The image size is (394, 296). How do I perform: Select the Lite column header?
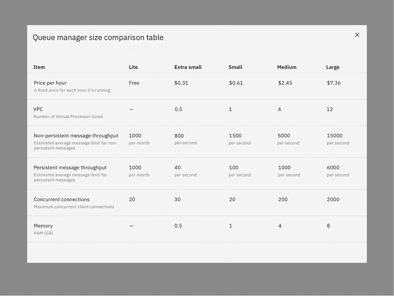click(133, 67)
